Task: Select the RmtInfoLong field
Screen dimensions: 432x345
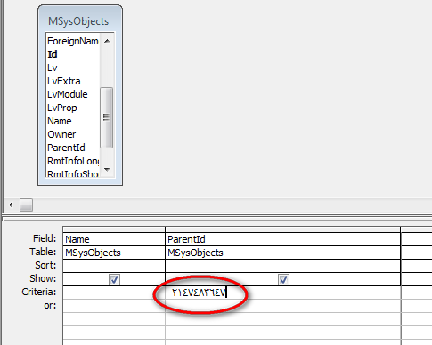Action: [x=73, y=161]
